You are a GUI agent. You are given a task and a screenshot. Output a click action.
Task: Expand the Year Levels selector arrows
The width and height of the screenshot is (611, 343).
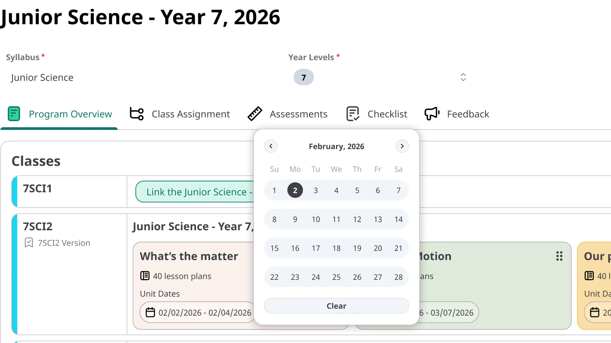pyautogui.click(x=463, y=77)
